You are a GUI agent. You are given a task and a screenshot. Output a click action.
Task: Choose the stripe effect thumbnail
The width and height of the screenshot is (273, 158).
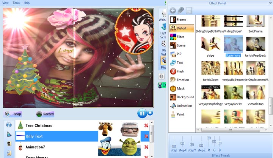point(211,44)
